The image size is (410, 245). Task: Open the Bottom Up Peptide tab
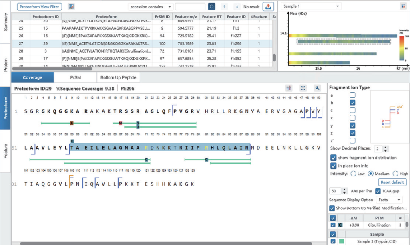118,77
